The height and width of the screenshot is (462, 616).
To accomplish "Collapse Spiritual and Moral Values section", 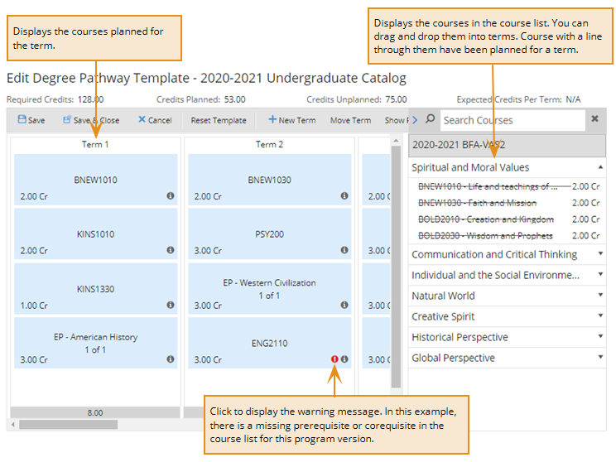I will pyautogui.click(x=600, y=167).
